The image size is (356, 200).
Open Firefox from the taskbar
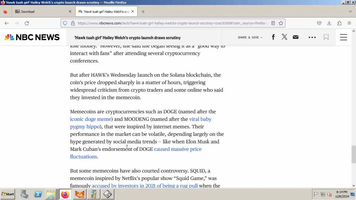(x=65, y=194)
